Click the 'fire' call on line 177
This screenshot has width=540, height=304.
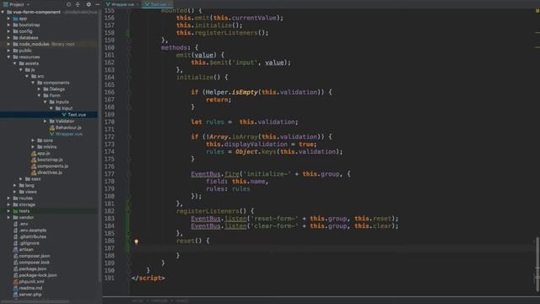[x=232, y=174]
